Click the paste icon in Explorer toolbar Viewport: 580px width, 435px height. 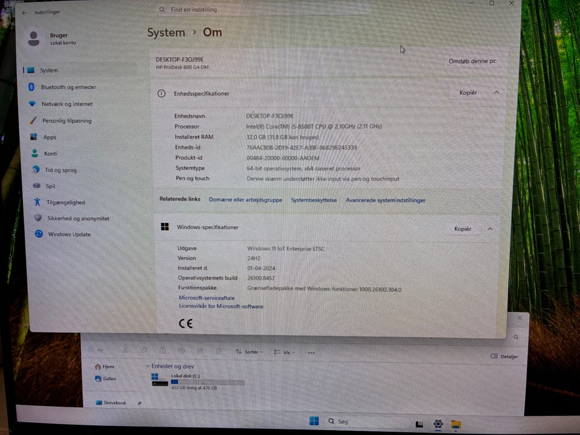click(x=163, y=350)
